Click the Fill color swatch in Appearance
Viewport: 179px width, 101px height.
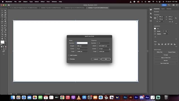[x=155, y=29]
